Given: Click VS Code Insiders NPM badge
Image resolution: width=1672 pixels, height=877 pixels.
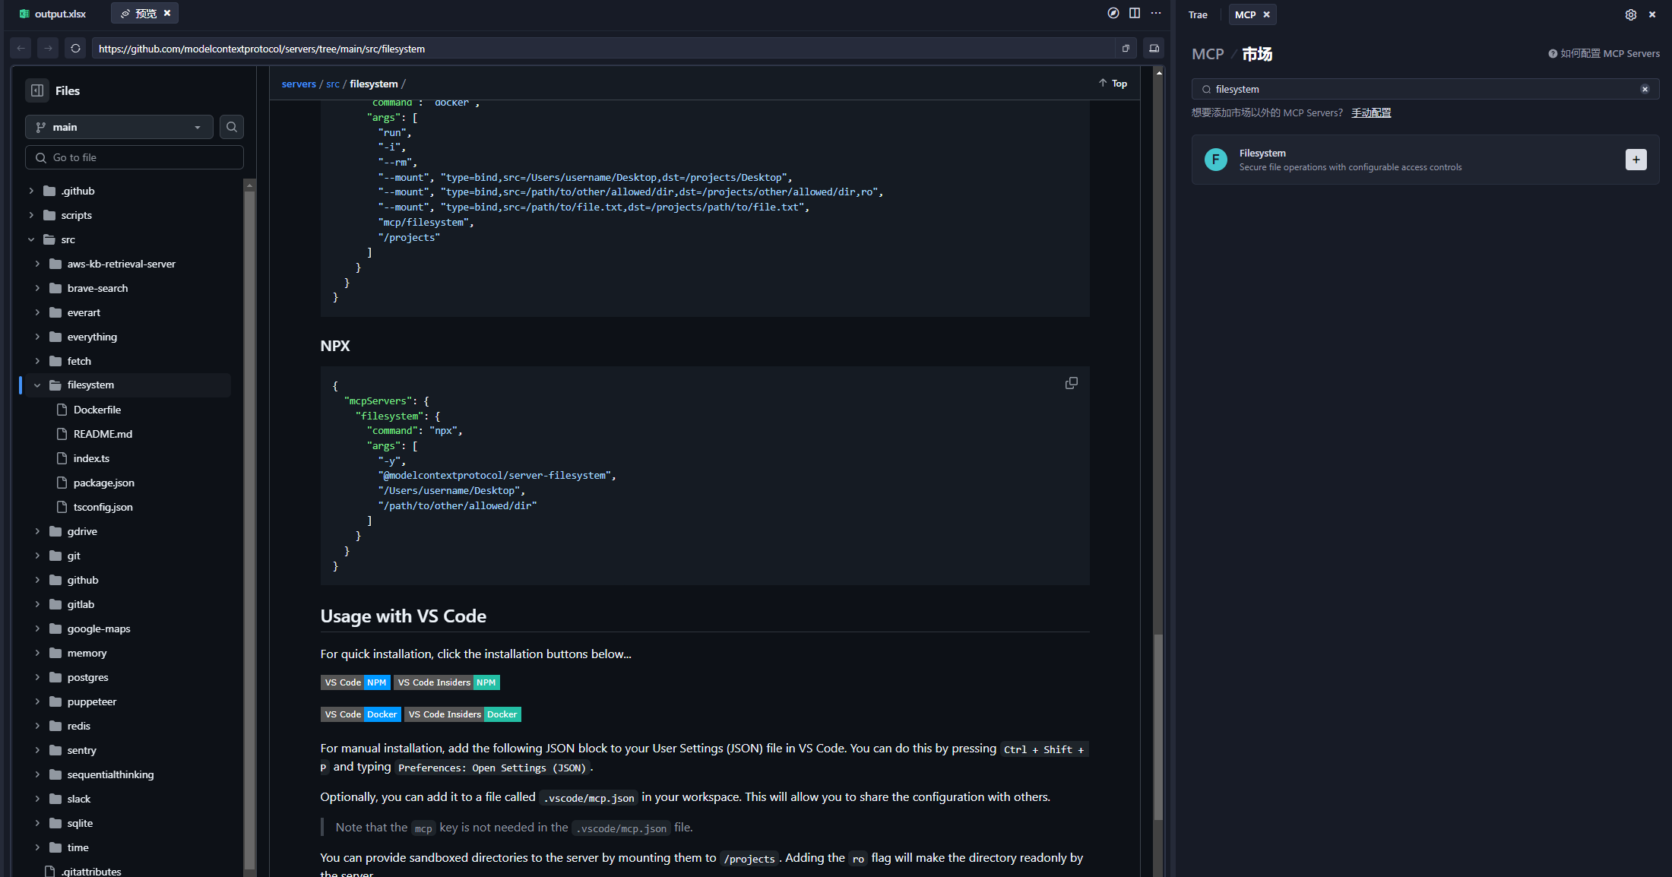Looking at the screenshot, I should (447, 682).
